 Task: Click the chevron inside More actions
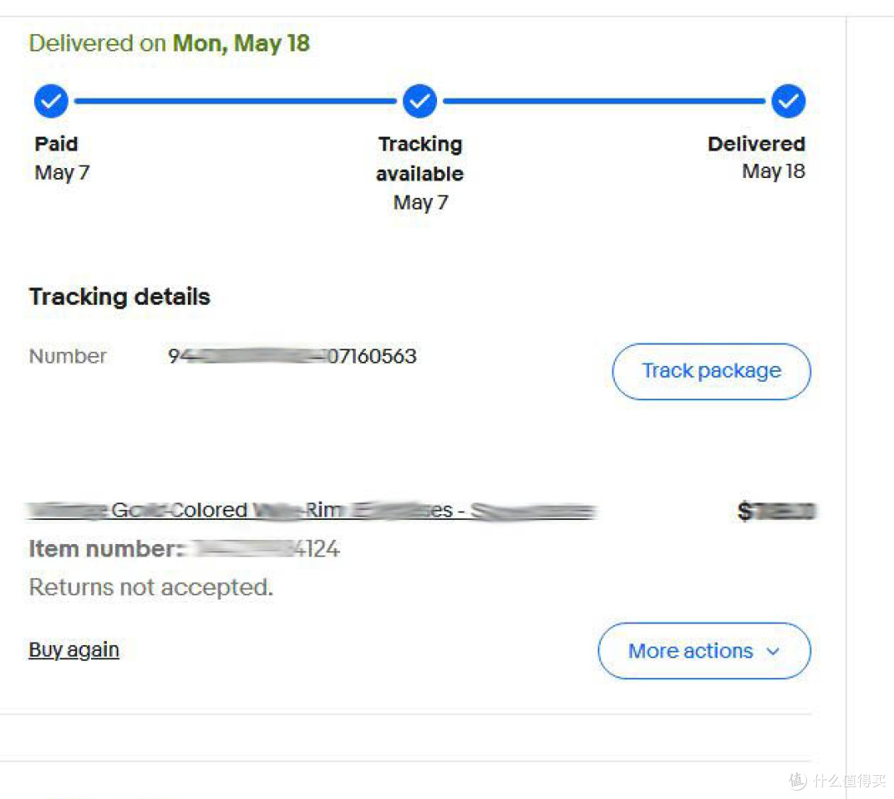(x=773, y=652)
